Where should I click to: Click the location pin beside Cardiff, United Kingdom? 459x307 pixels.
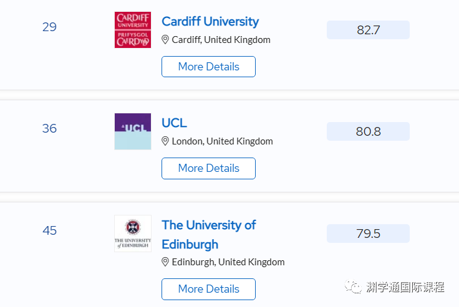[x=165, y=39]
